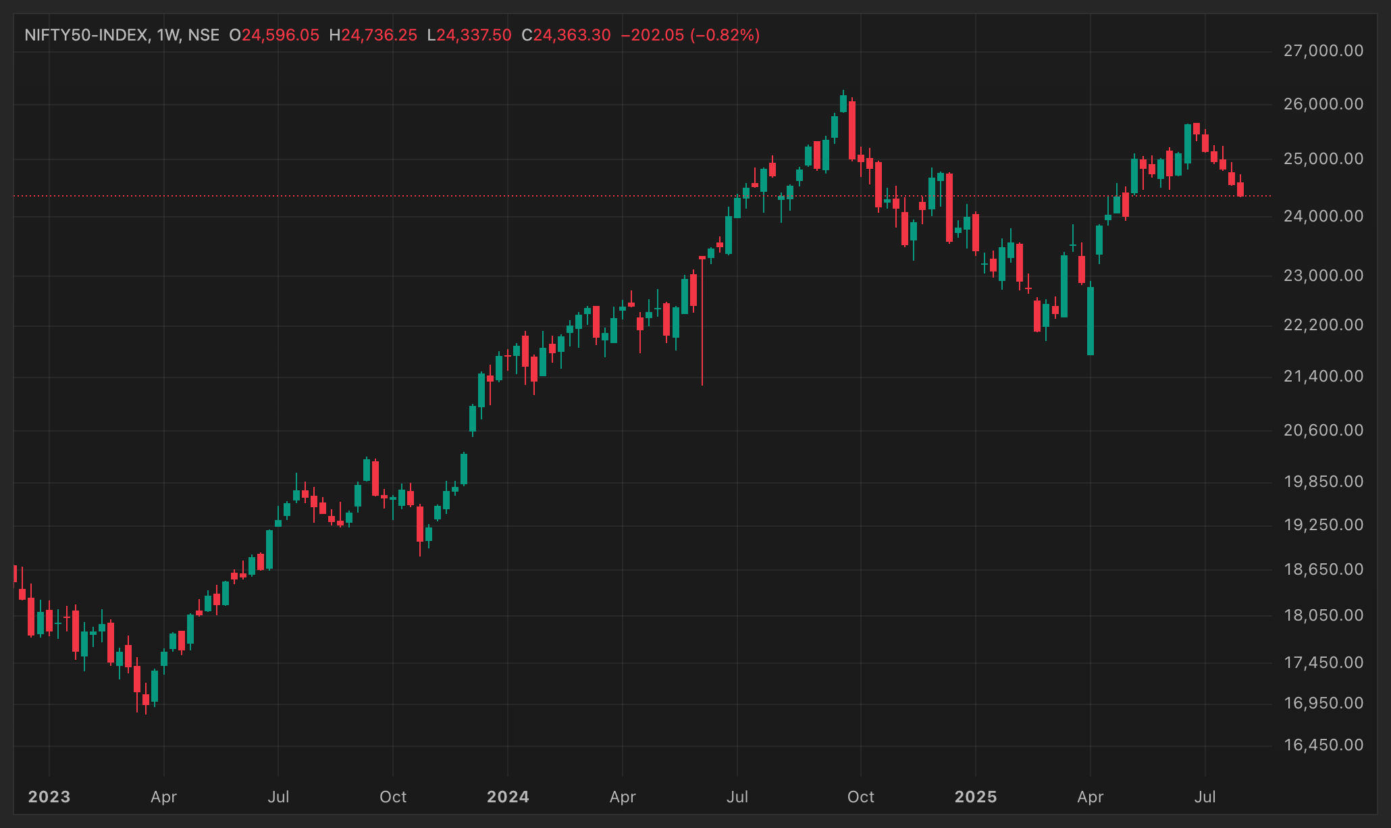Select the 1W interval label in header

(168, 35)
